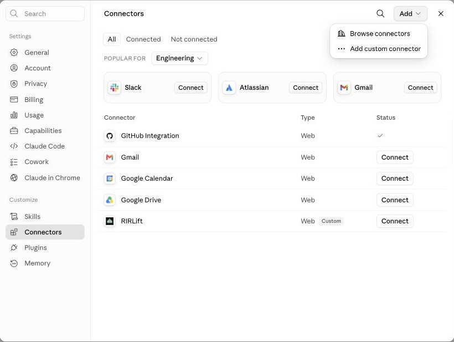The width and height of the screenshot is (454, 342).
Task: Click the GitHub Integration octocat icon
Action: (110, 136)
